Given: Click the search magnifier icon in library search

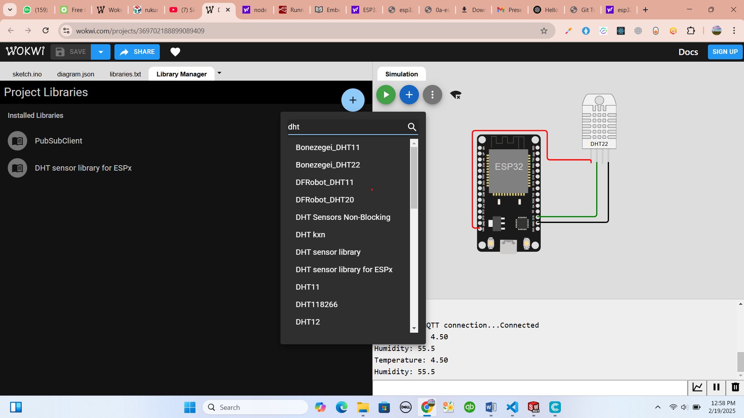Looking at the screenshot, I should pyautogui.click(x=412, y=127).
